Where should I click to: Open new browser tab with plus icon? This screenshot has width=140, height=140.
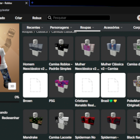click(x=32, y=3)
